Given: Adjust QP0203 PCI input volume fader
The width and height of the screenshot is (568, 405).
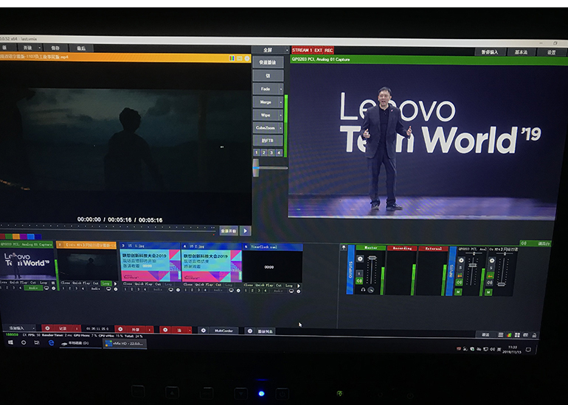Looking at the screenshot, I should [x=472, y=265].
